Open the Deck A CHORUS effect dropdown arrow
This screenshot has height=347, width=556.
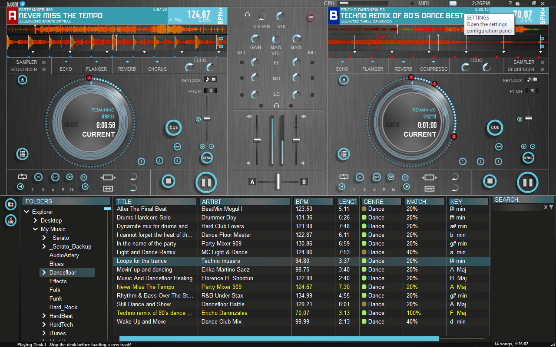tap(157, 62)
